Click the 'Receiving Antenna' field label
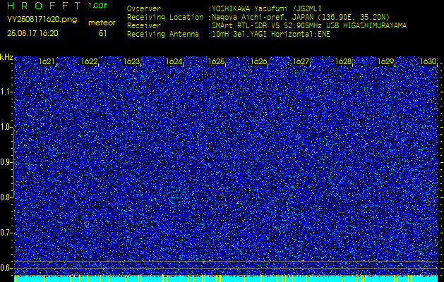The width and height of the screenshot is (444, 282). point(163,35)
